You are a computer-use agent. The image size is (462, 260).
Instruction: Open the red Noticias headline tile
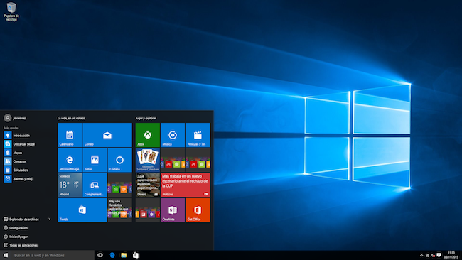pyautogui.click(x=186, y=185)
